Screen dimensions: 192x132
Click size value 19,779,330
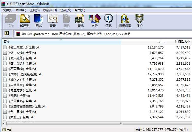tap(156, 74)
